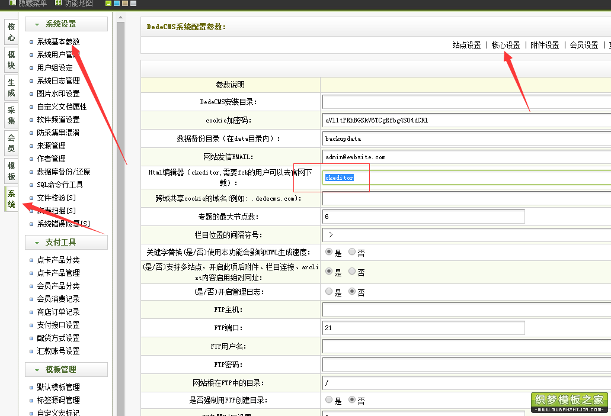
Task: Collapse the 支付工具 menu section
Action: point(66,242)
